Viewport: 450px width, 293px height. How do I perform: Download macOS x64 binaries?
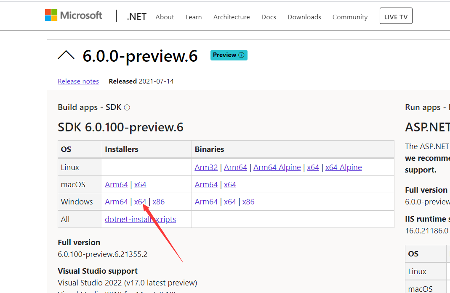point(230,185)
